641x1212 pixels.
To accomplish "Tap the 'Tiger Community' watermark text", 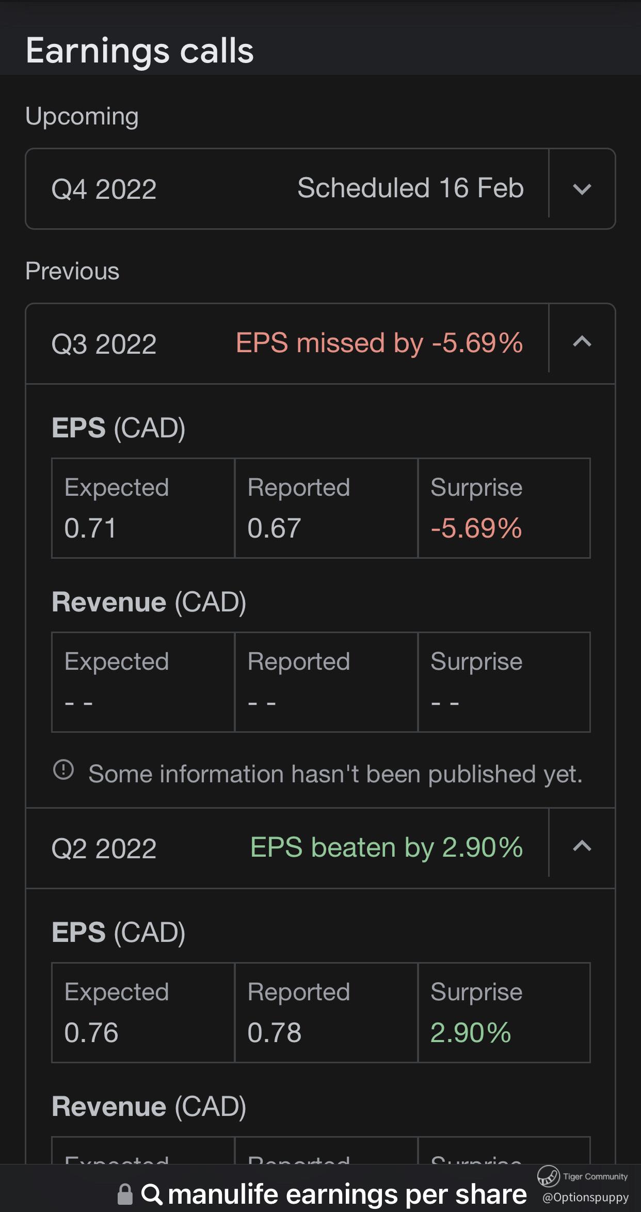I will pyautogui.click(x=595, y=1176).
